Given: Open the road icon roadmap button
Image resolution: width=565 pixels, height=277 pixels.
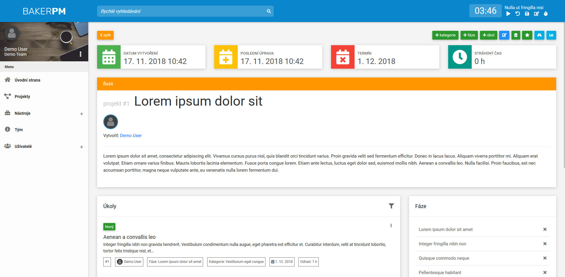Looking at the screenshot, I should pos(539,35).
